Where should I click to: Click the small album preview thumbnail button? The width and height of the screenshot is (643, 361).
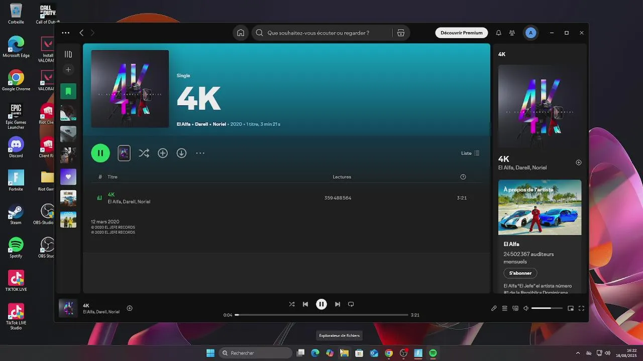coord(124,153)
